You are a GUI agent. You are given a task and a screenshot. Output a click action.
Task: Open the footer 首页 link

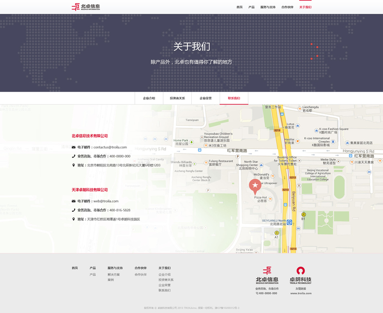coord(75,268)
